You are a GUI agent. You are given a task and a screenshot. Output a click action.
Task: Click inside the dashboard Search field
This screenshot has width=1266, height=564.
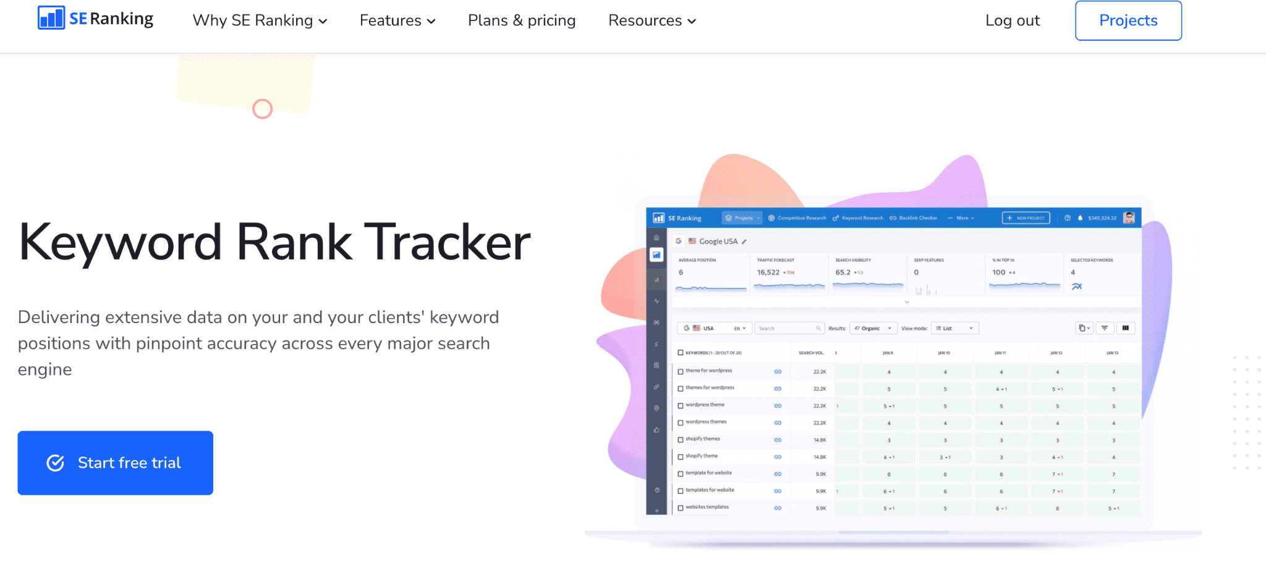(789, 328)
